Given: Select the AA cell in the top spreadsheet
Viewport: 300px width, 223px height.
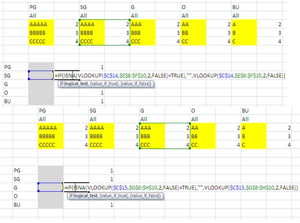Looking at the screenshot, I should pos(193,24).
